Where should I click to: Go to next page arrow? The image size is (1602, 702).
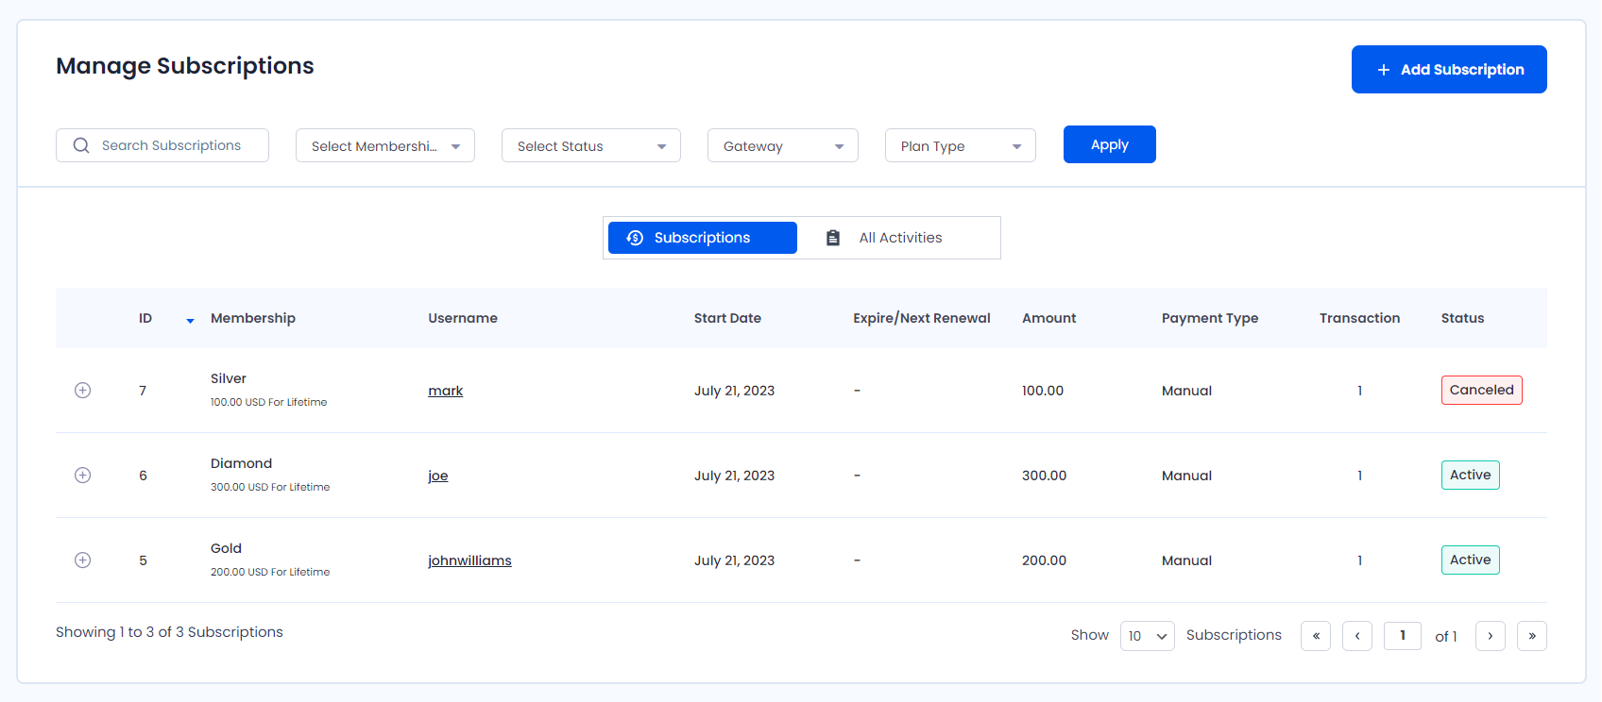[x=1490, y=636]
